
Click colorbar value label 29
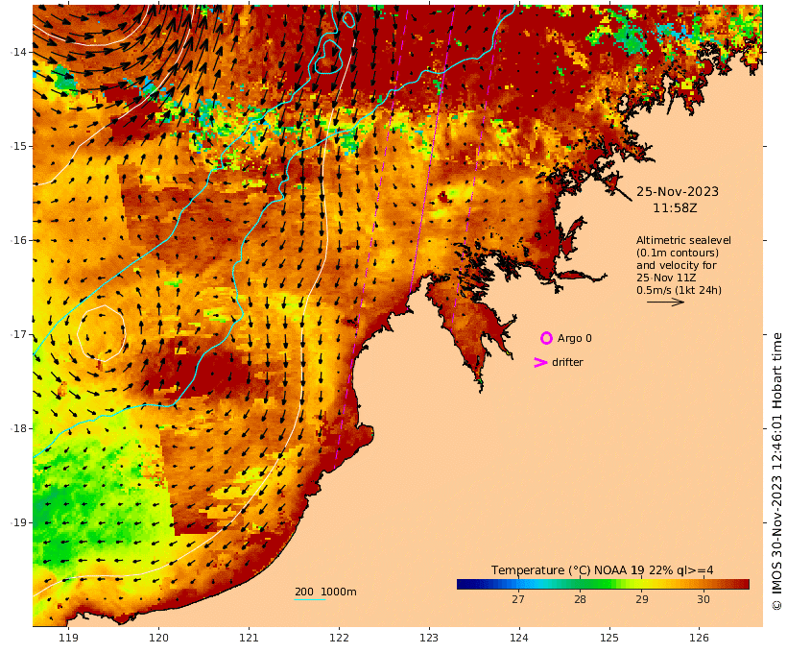(x=642, y=599)
